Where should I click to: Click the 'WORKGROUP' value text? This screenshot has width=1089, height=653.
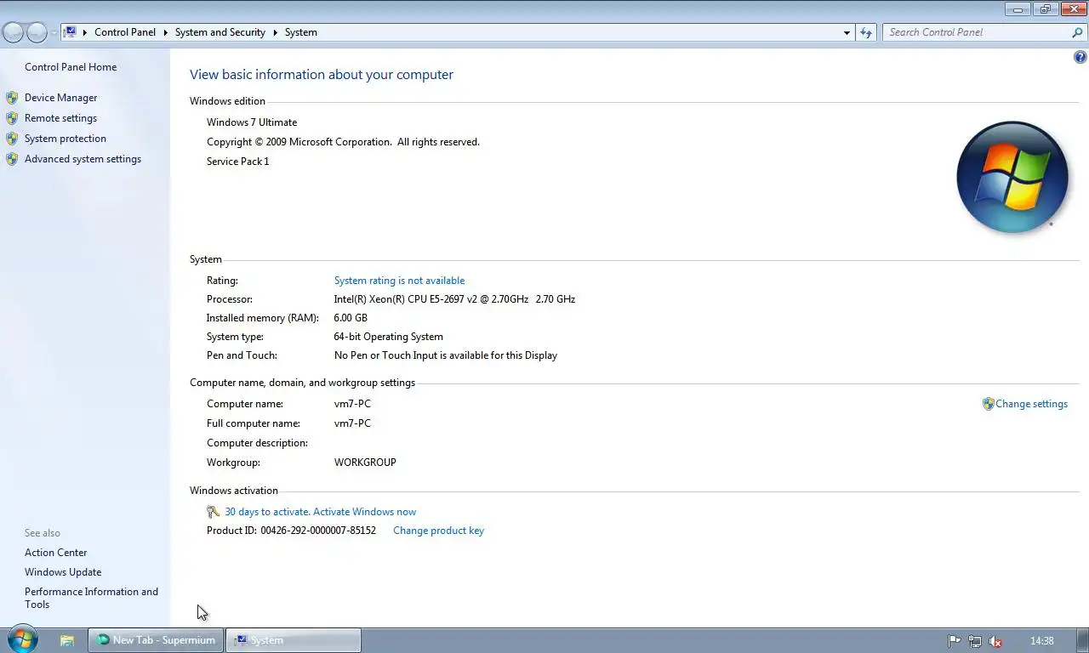(x=365, y=463)
